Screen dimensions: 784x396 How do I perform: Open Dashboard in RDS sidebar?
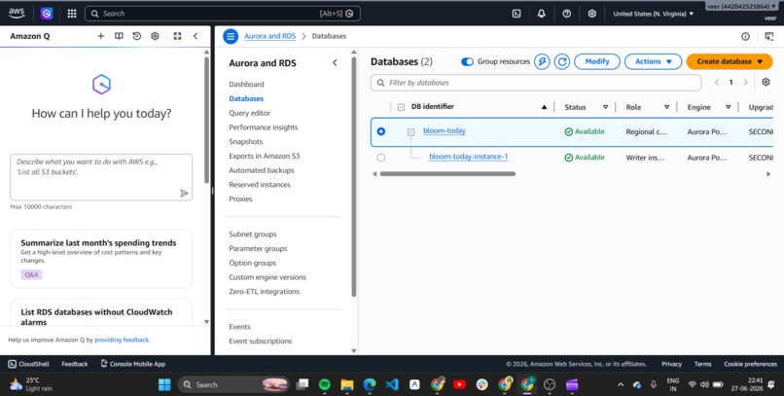(x=246, y=84)
